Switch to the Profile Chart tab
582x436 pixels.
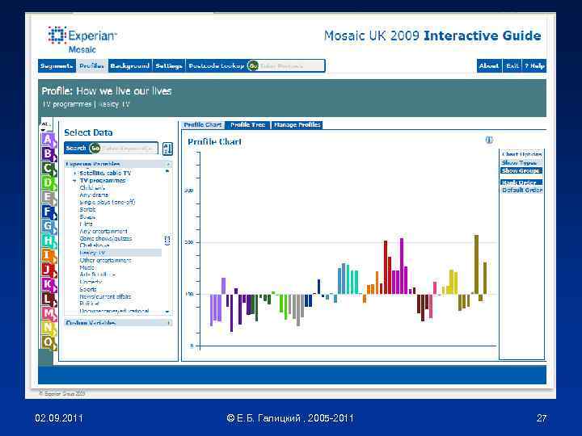[x=203, y=125]
